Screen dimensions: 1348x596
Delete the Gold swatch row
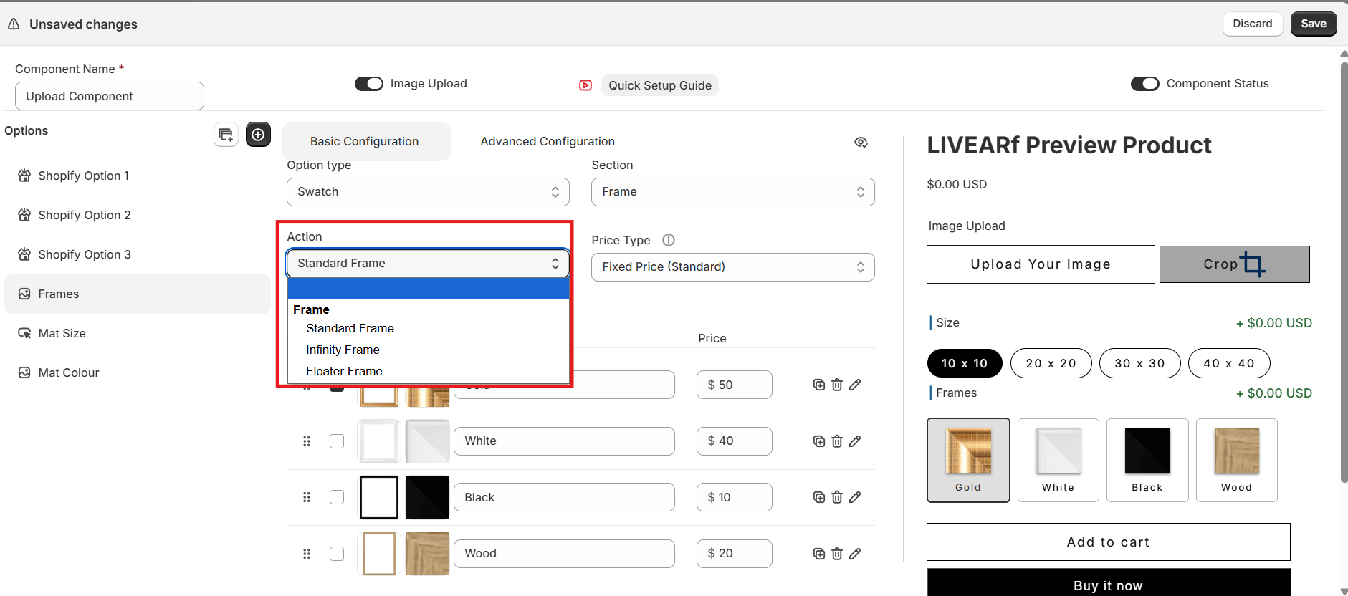(836, 385)
